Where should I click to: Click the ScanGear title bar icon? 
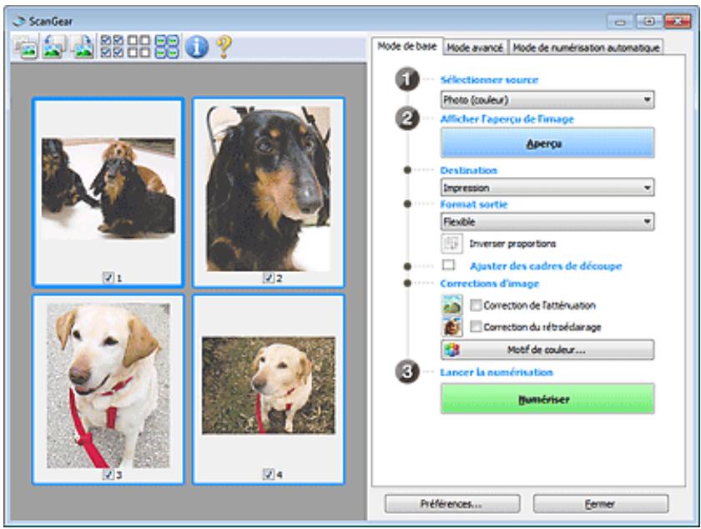[x=18, y=21]
